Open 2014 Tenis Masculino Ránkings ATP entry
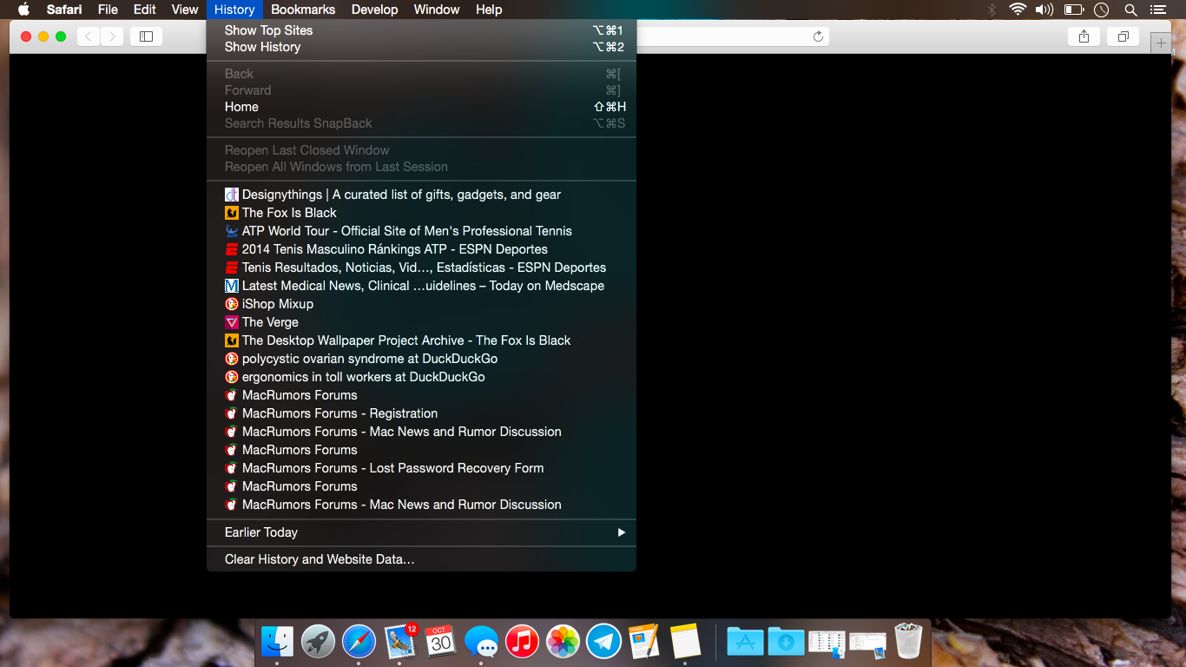The image size is (1186, 667). pos(421,249)
